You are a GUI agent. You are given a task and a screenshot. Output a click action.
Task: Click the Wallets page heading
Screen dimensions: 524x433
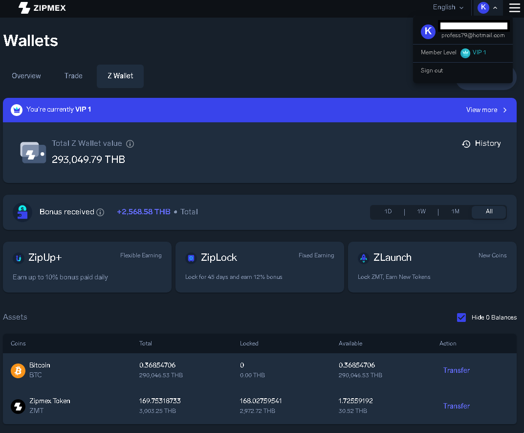coord(31,41)
